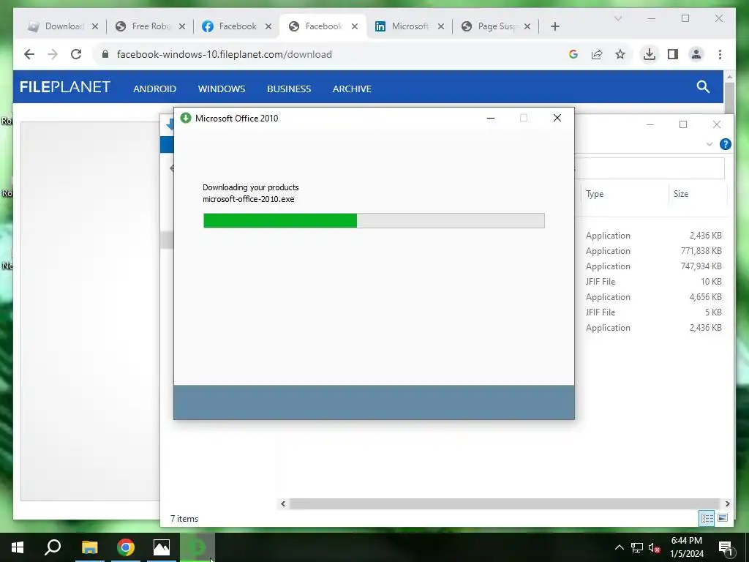Close the Microsoft Office 2010 installer window
This screenshot has width=749, height=562.
(x=557, y=118)
